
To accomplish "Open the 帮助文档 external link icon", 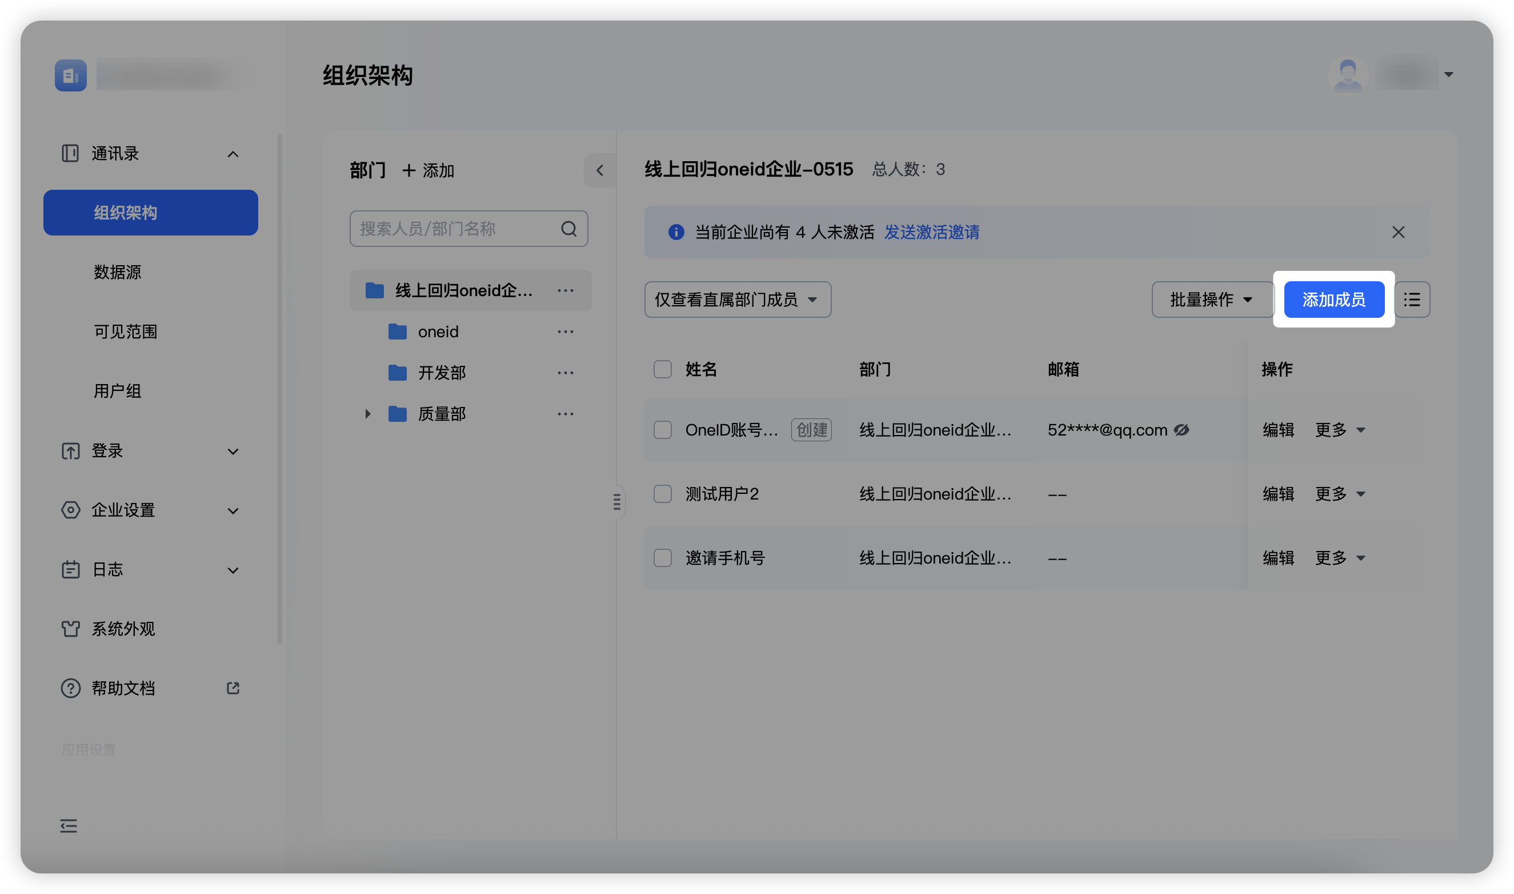I will tap(233, 688).
